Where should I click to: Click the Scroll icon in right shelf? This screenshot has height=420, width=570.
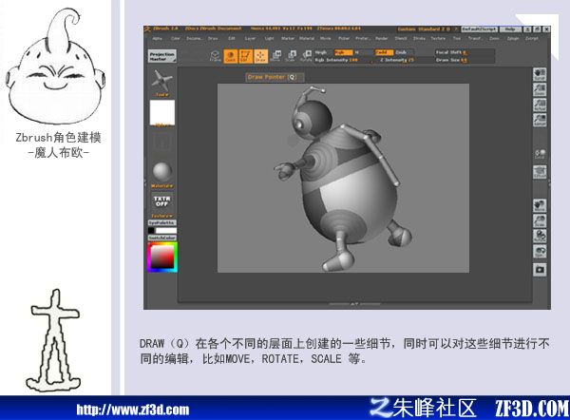[x=540, y=74]
